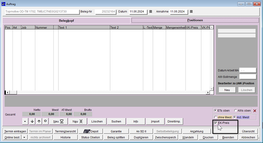Open the Historie button
263x143 pixels.
tap(65, 137)
